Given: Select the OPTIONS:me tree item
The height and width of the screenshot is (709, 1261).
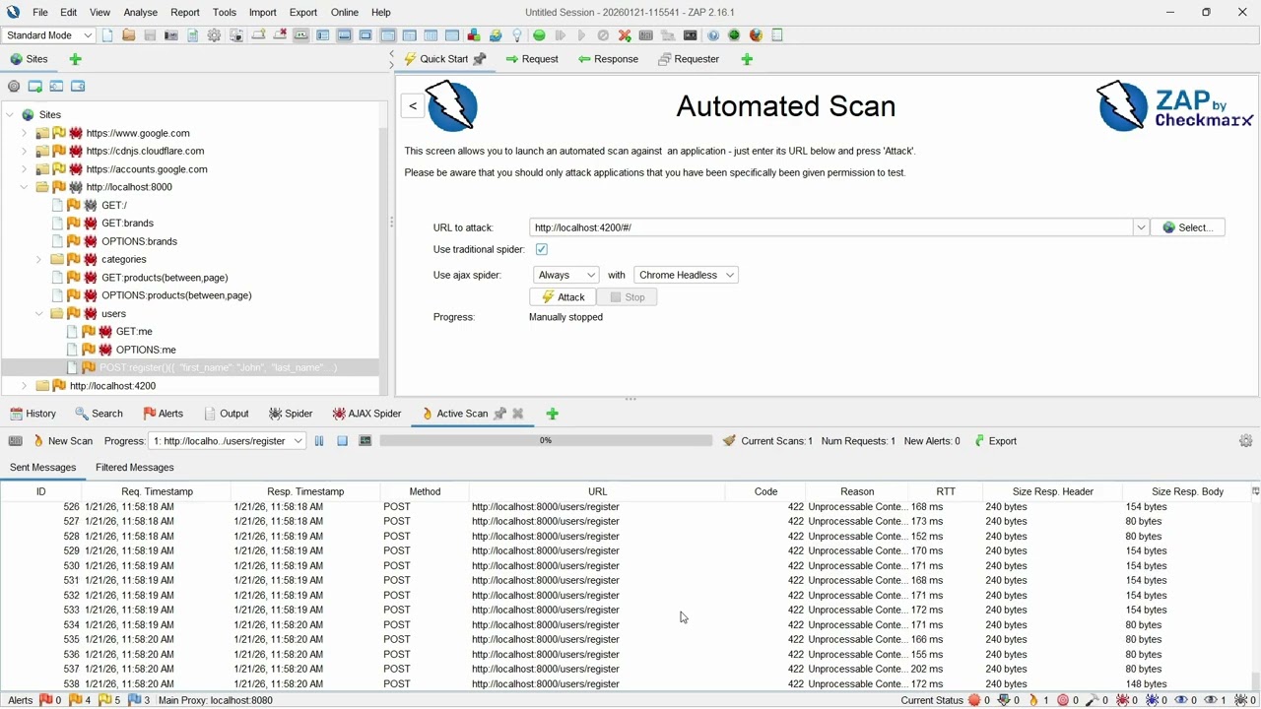Looking at the screenshot, I should click(x=146, y=350).
